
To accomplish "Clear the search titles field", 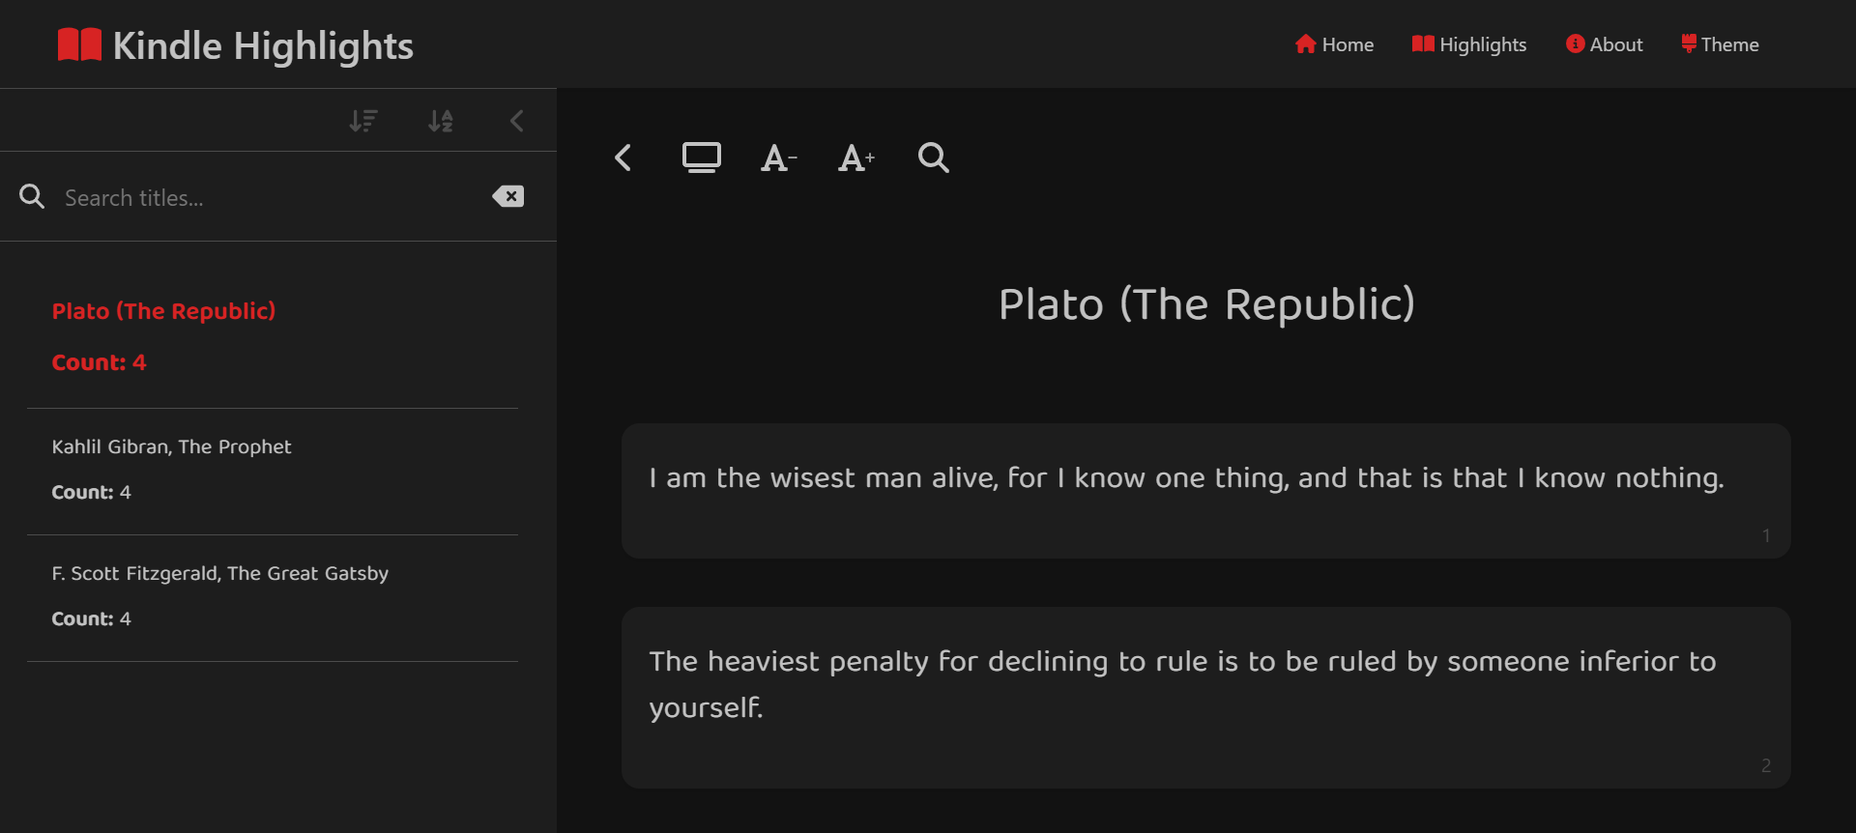I will 507,197.
